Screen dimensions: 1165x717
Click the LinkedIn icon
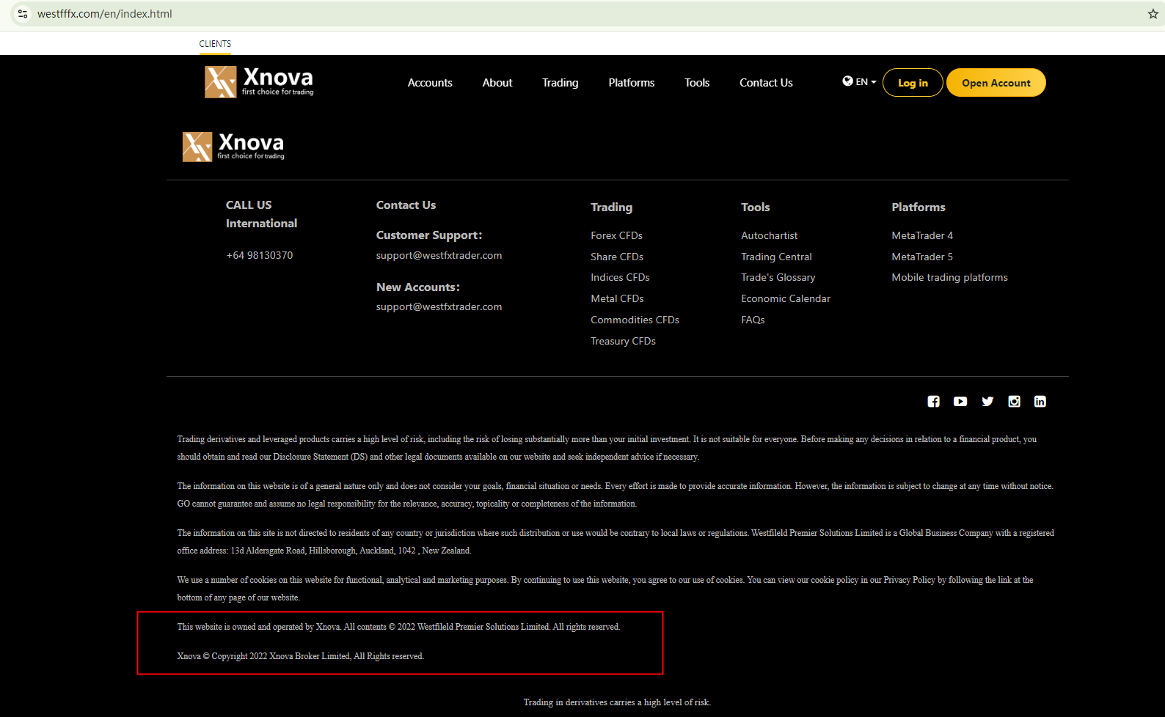click(x=1040, y=402)
